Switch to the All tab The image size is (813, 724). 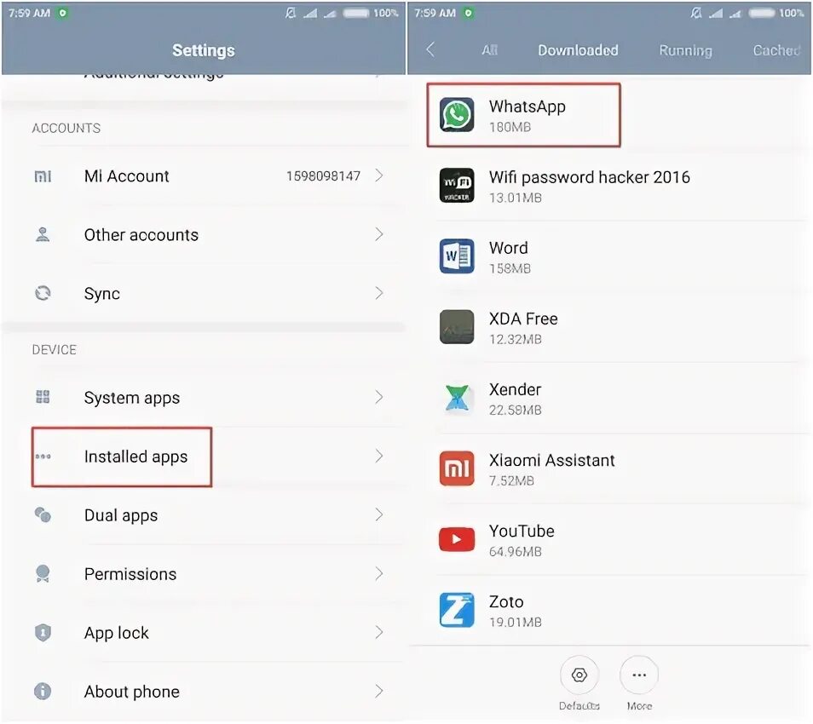point(489,50)
